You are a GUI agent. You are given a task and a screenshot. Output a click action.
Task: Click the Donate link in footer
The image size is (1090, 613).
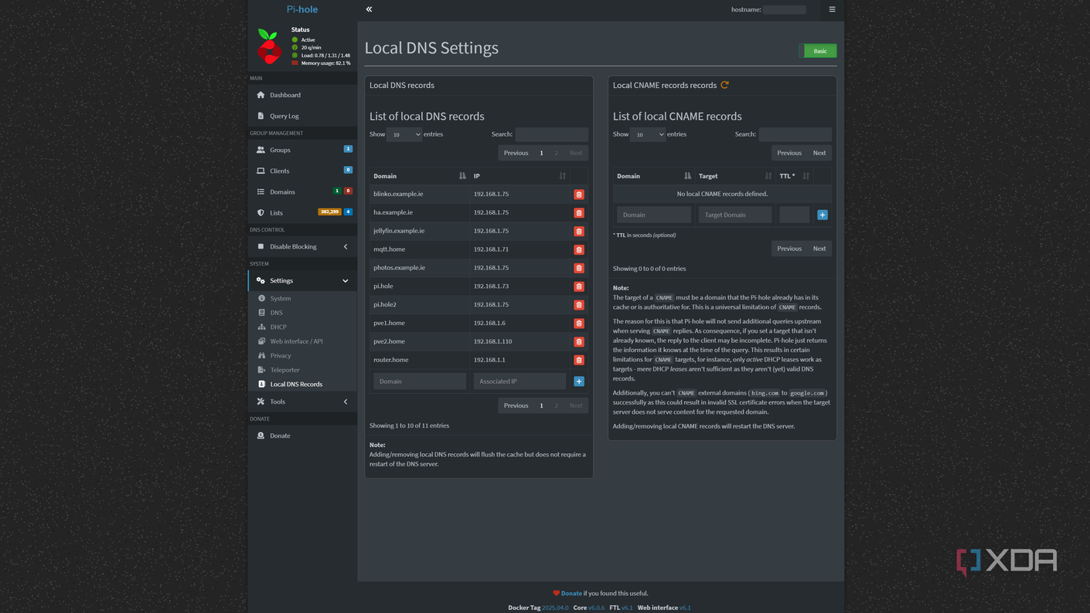(571, 593)
